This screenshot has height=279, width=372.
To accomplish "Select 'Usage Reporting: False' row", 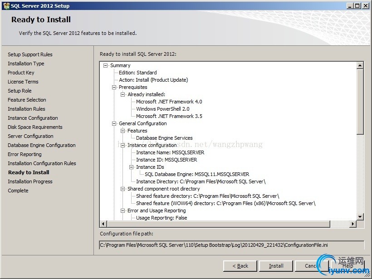I will coord(162,218).
